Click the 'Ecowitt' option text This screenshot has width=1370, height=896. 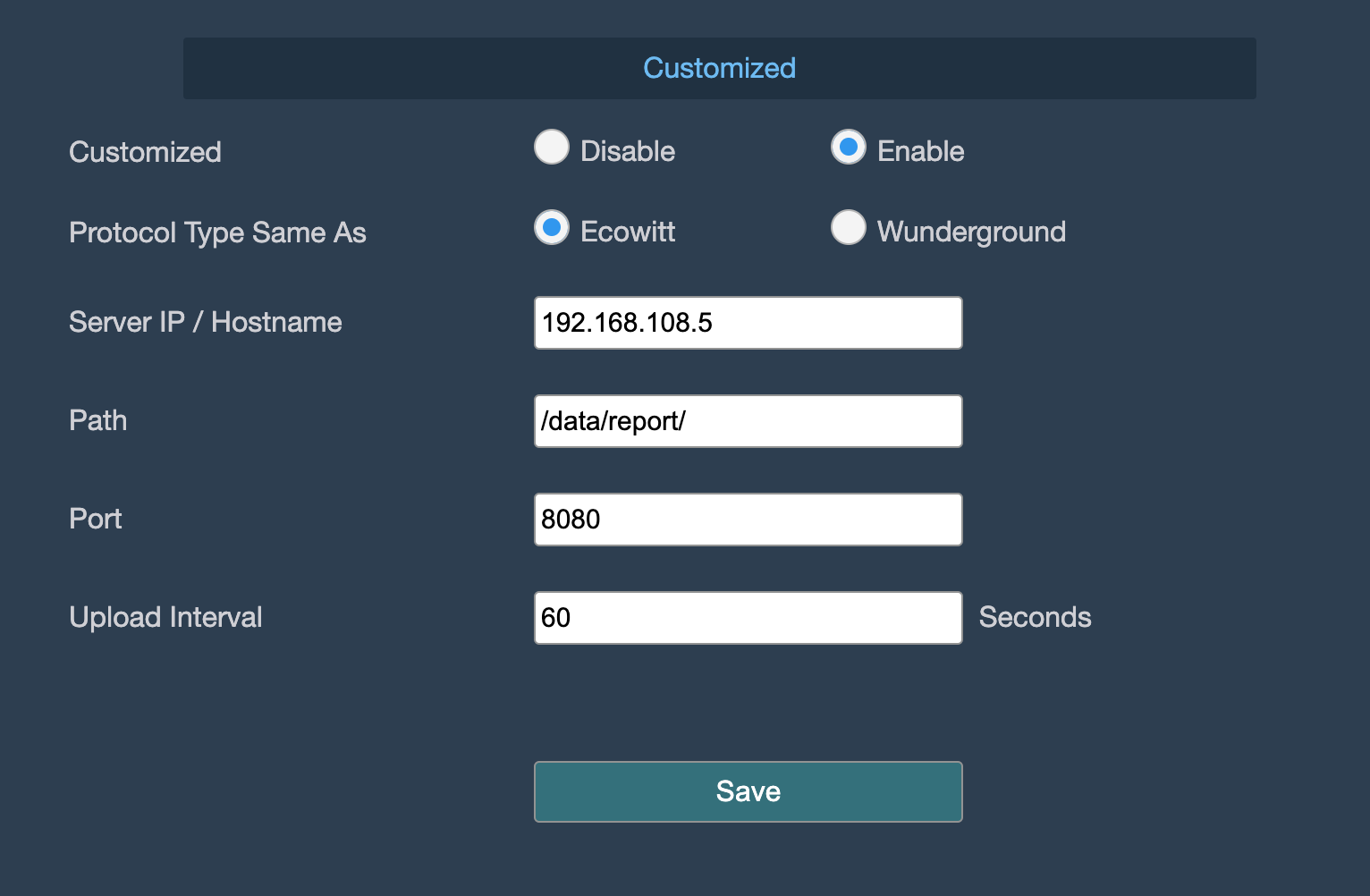[628, 232]
